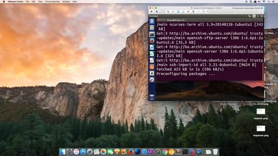278x156 pixels.
Task: Click the Terminal title in Ubuntu top panel
Action: [x=153, y=16]
